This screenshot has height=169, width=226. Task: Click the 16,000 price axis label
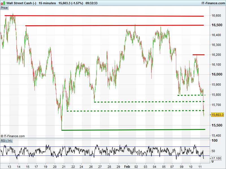tap(217, 74)
